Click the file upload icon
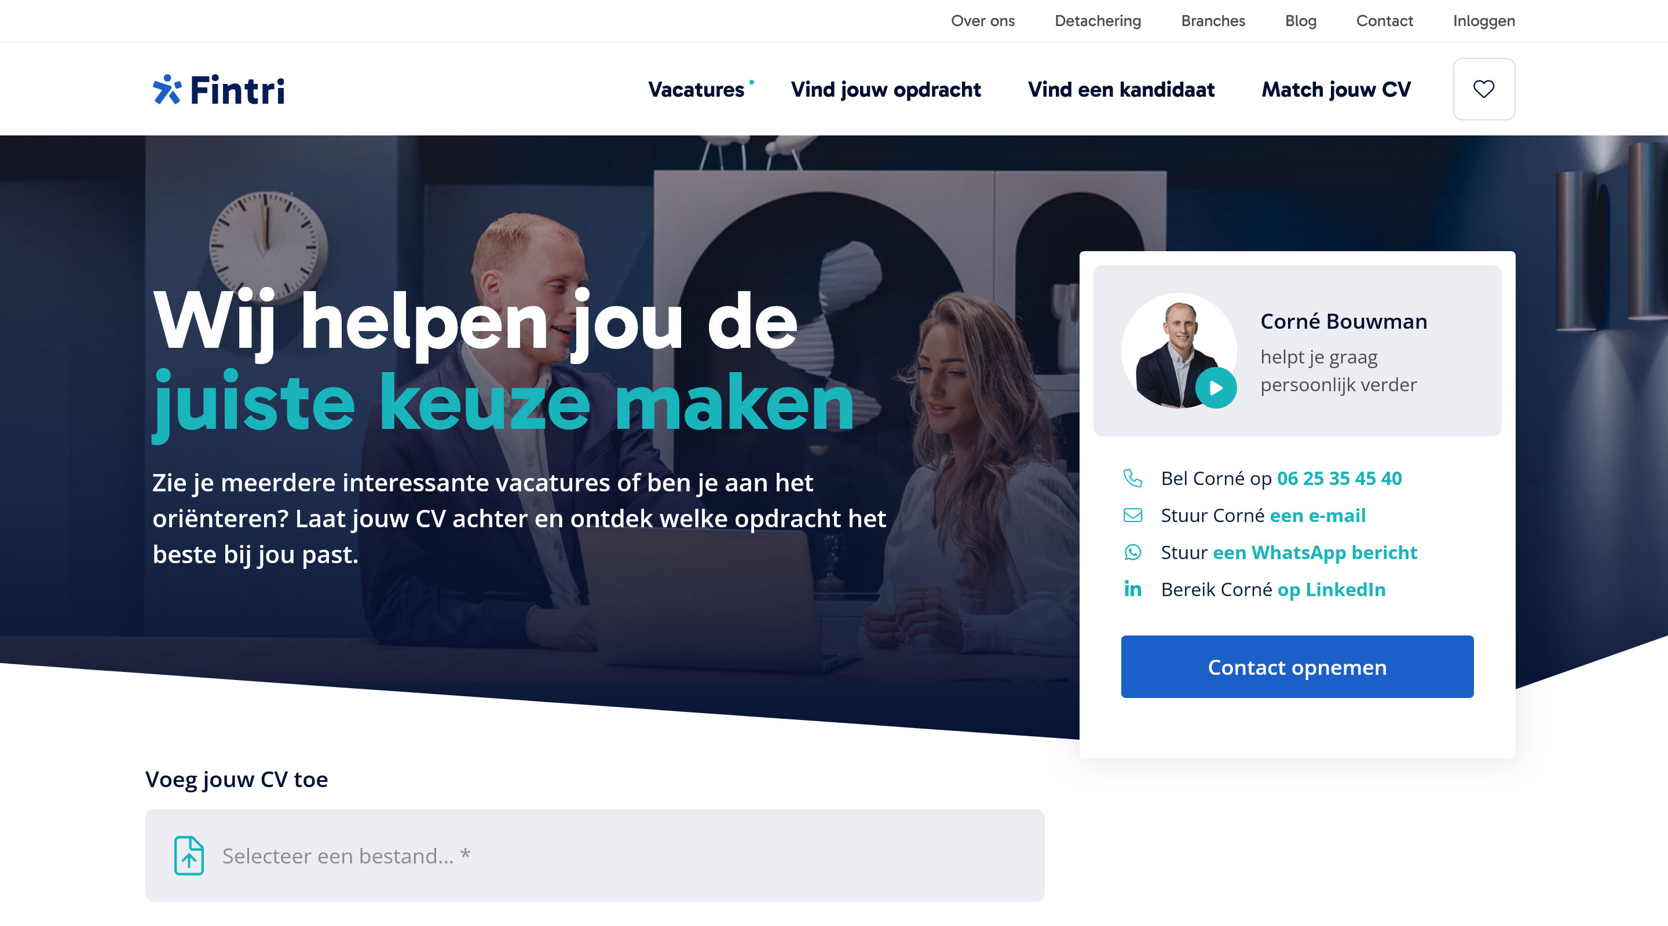This screenshot has height=926, width=1668. tap(188, 855)
